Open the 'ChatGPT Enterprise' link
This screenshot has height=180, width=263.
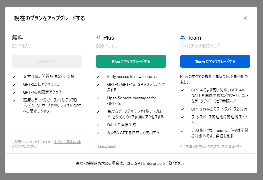(x=144, y=163)
